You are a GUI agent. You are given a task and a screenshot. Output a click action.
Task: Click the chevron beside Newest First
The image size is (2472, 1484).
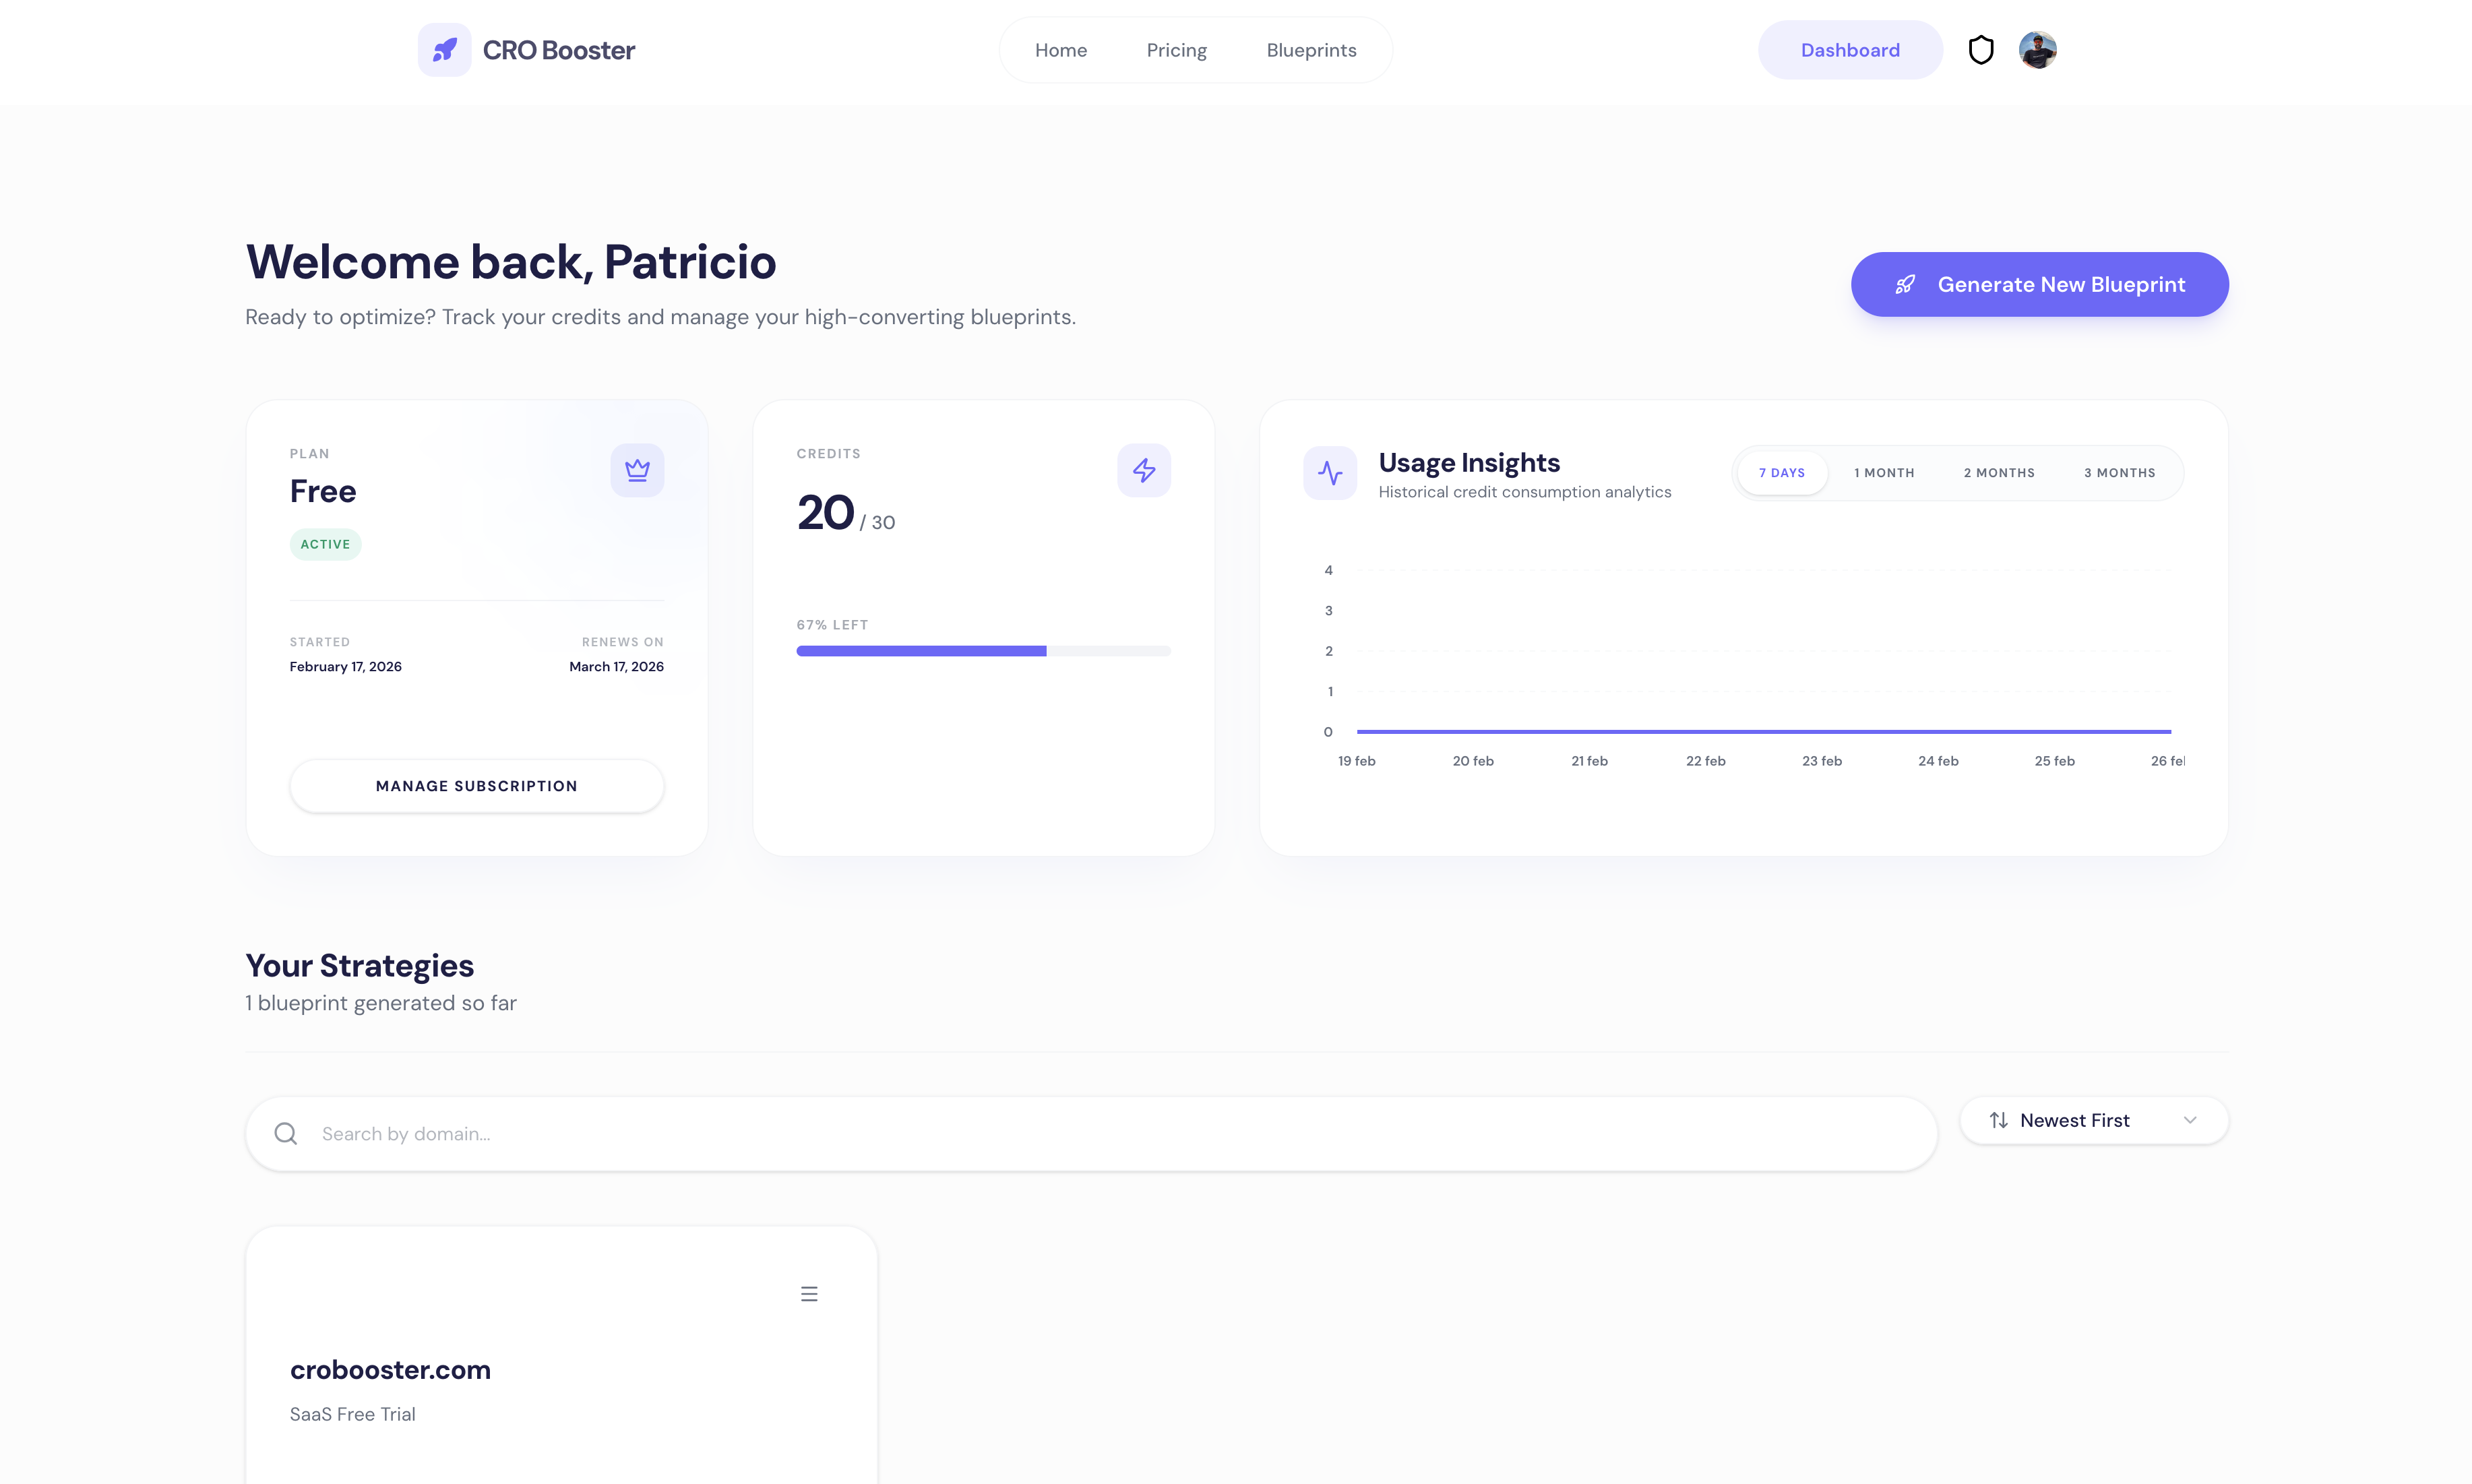2190,1120
